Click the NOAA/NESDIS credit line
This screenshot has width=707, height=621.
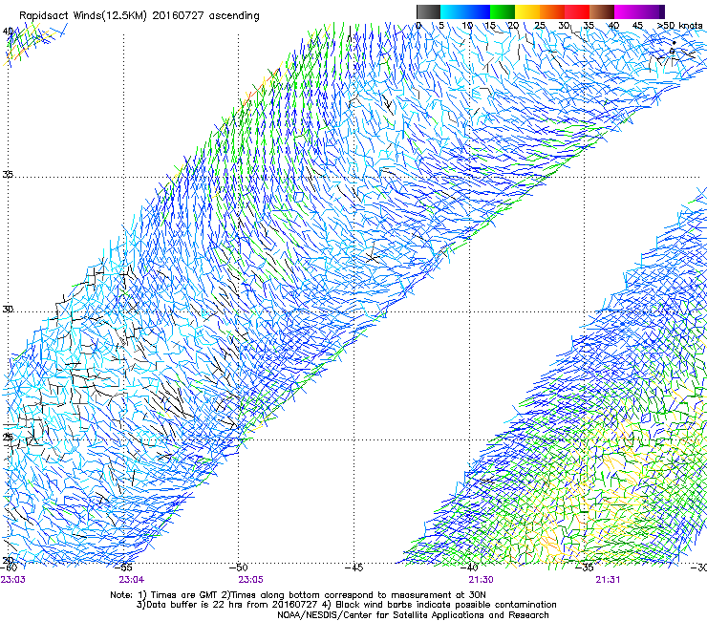413,615
